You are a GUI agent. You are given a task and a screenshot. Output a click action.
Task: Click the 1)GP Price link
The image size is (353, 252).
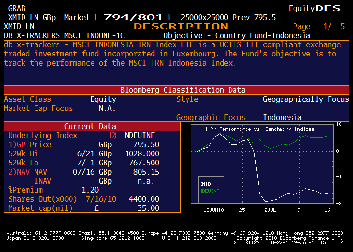[x=30, y=145]
